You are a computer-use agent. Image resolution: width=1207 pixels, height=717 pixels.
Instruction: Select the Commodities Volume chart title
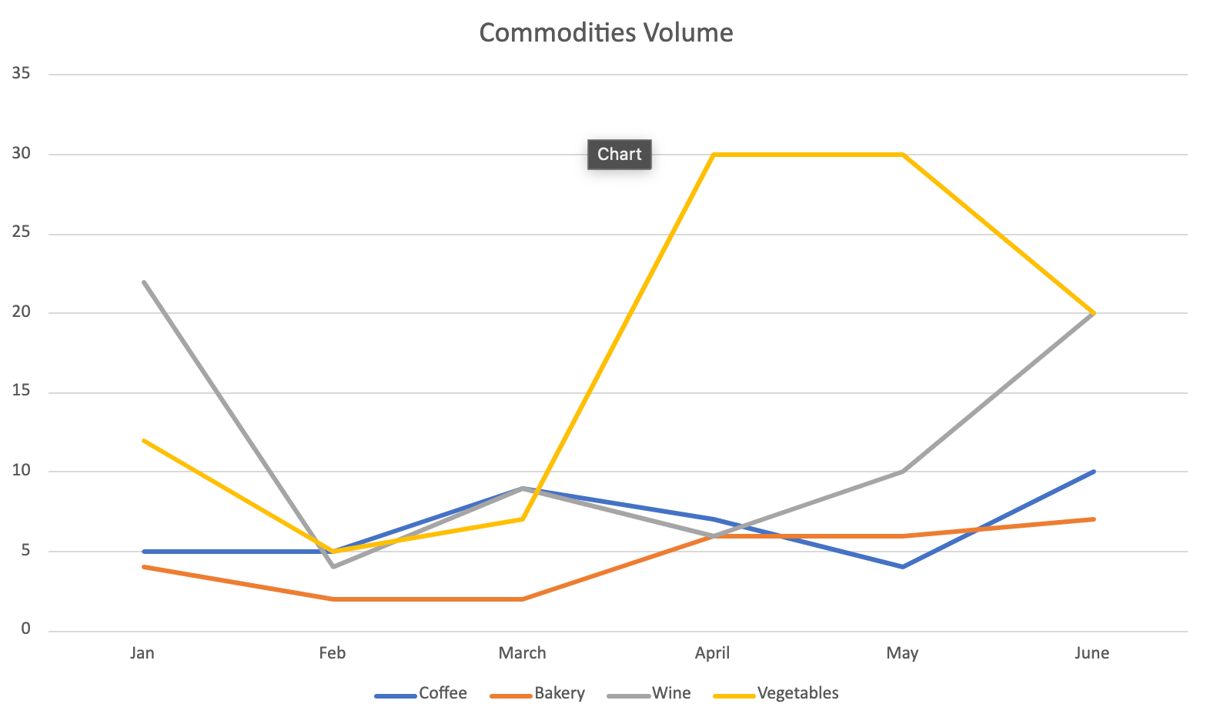606,32
